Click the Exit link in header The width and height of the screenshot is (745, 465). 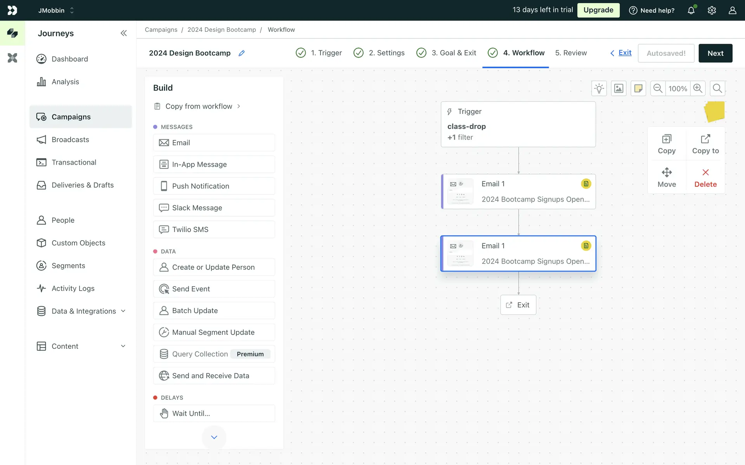tap(624, 53)
